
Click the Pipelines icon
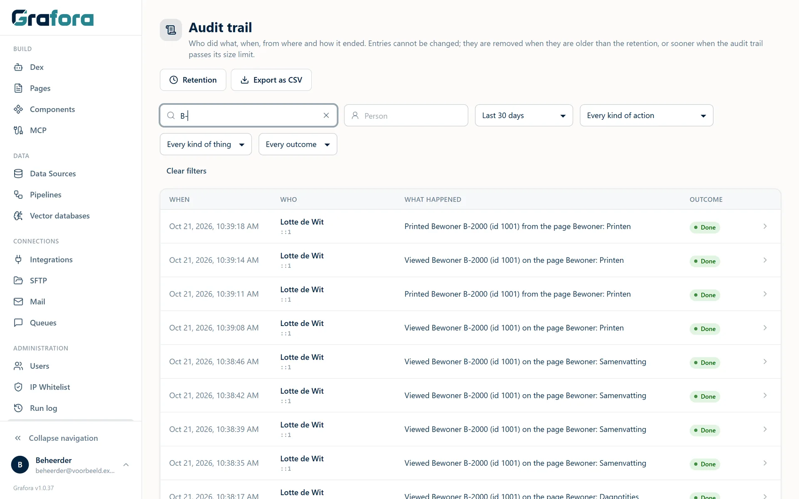point(18,195)
